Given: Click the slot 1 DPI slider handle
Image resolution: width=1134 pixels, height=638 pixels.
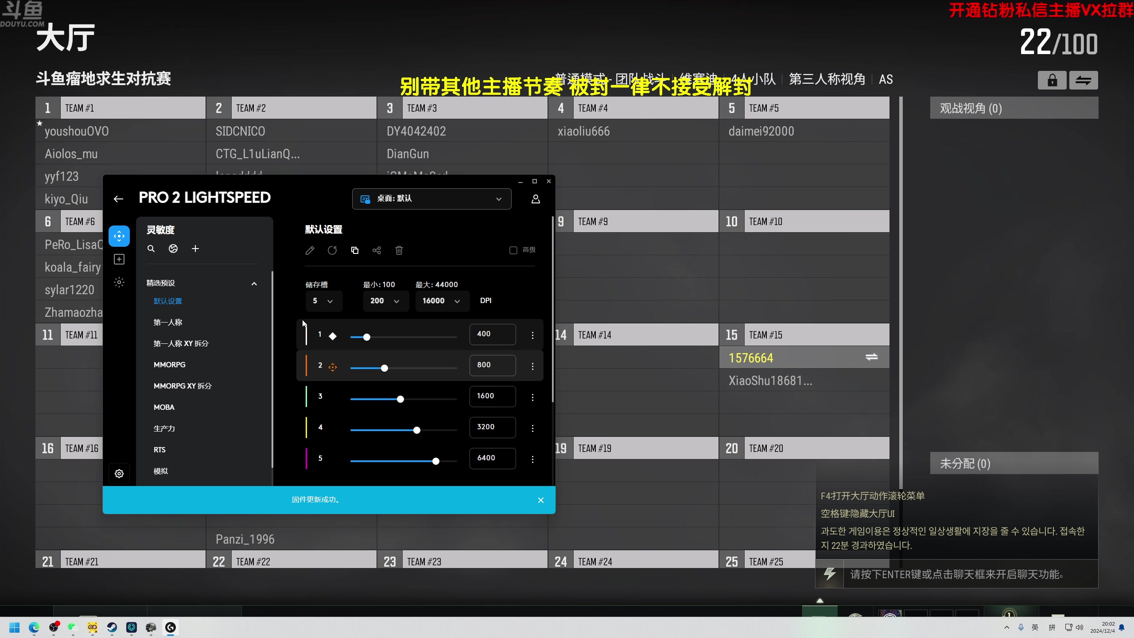Looking at the screenshot, I should tap(367, 337).
